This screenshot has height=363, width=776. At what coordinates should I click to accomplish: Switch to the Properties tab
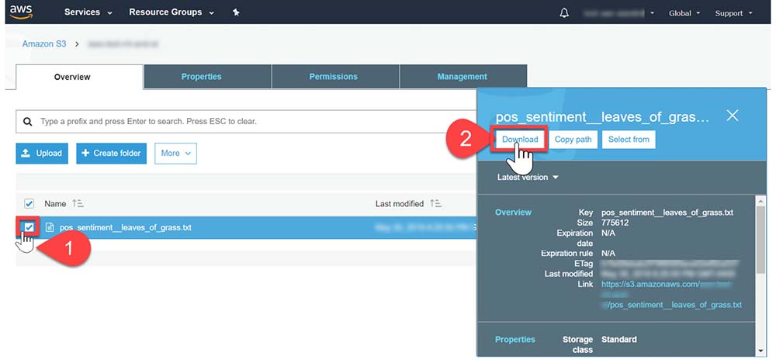(207, 77)
